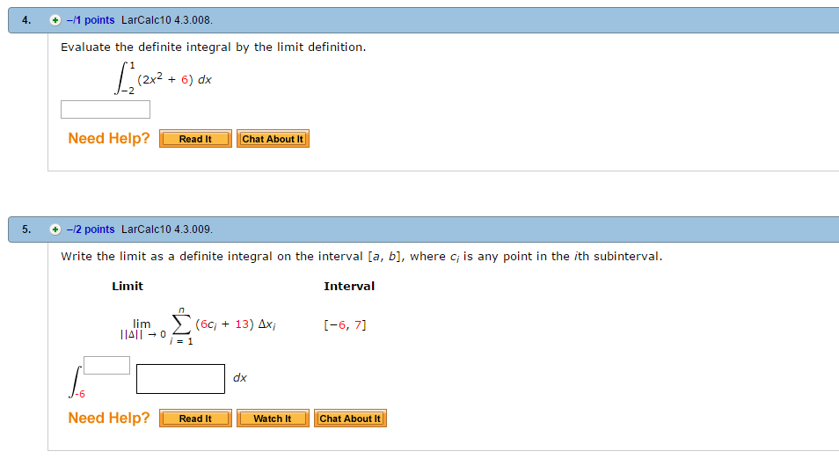
Task: Open Chat About It for question 5
Action: tap(350, 419)
